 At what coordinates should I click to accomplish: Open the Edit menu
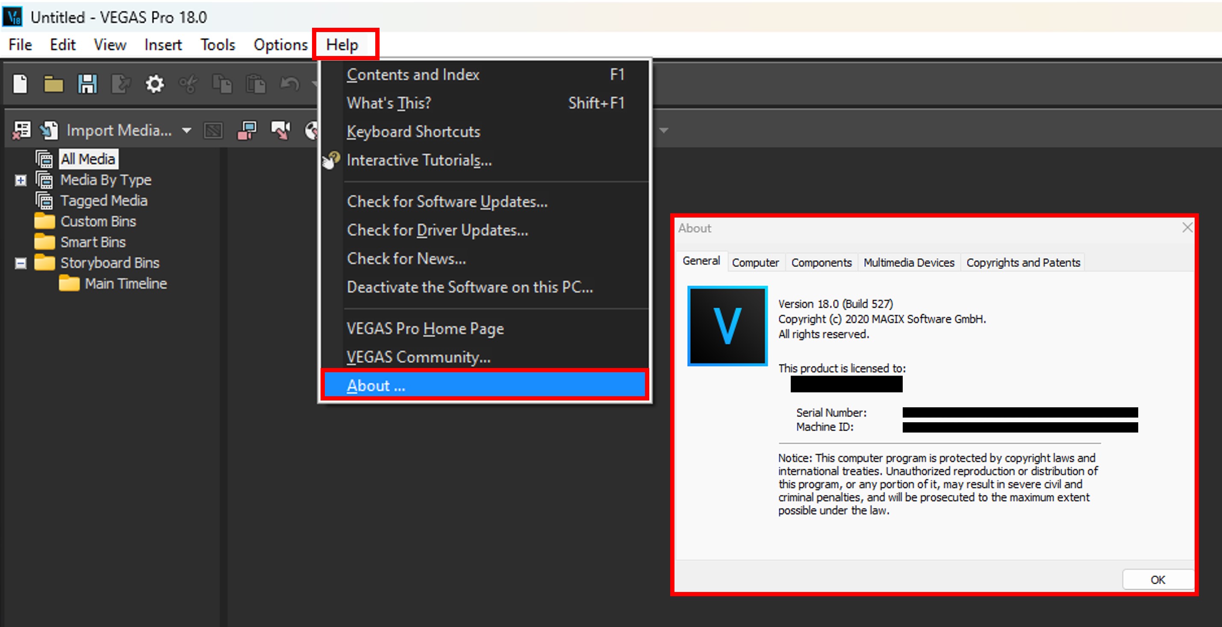tap(63, 44)
